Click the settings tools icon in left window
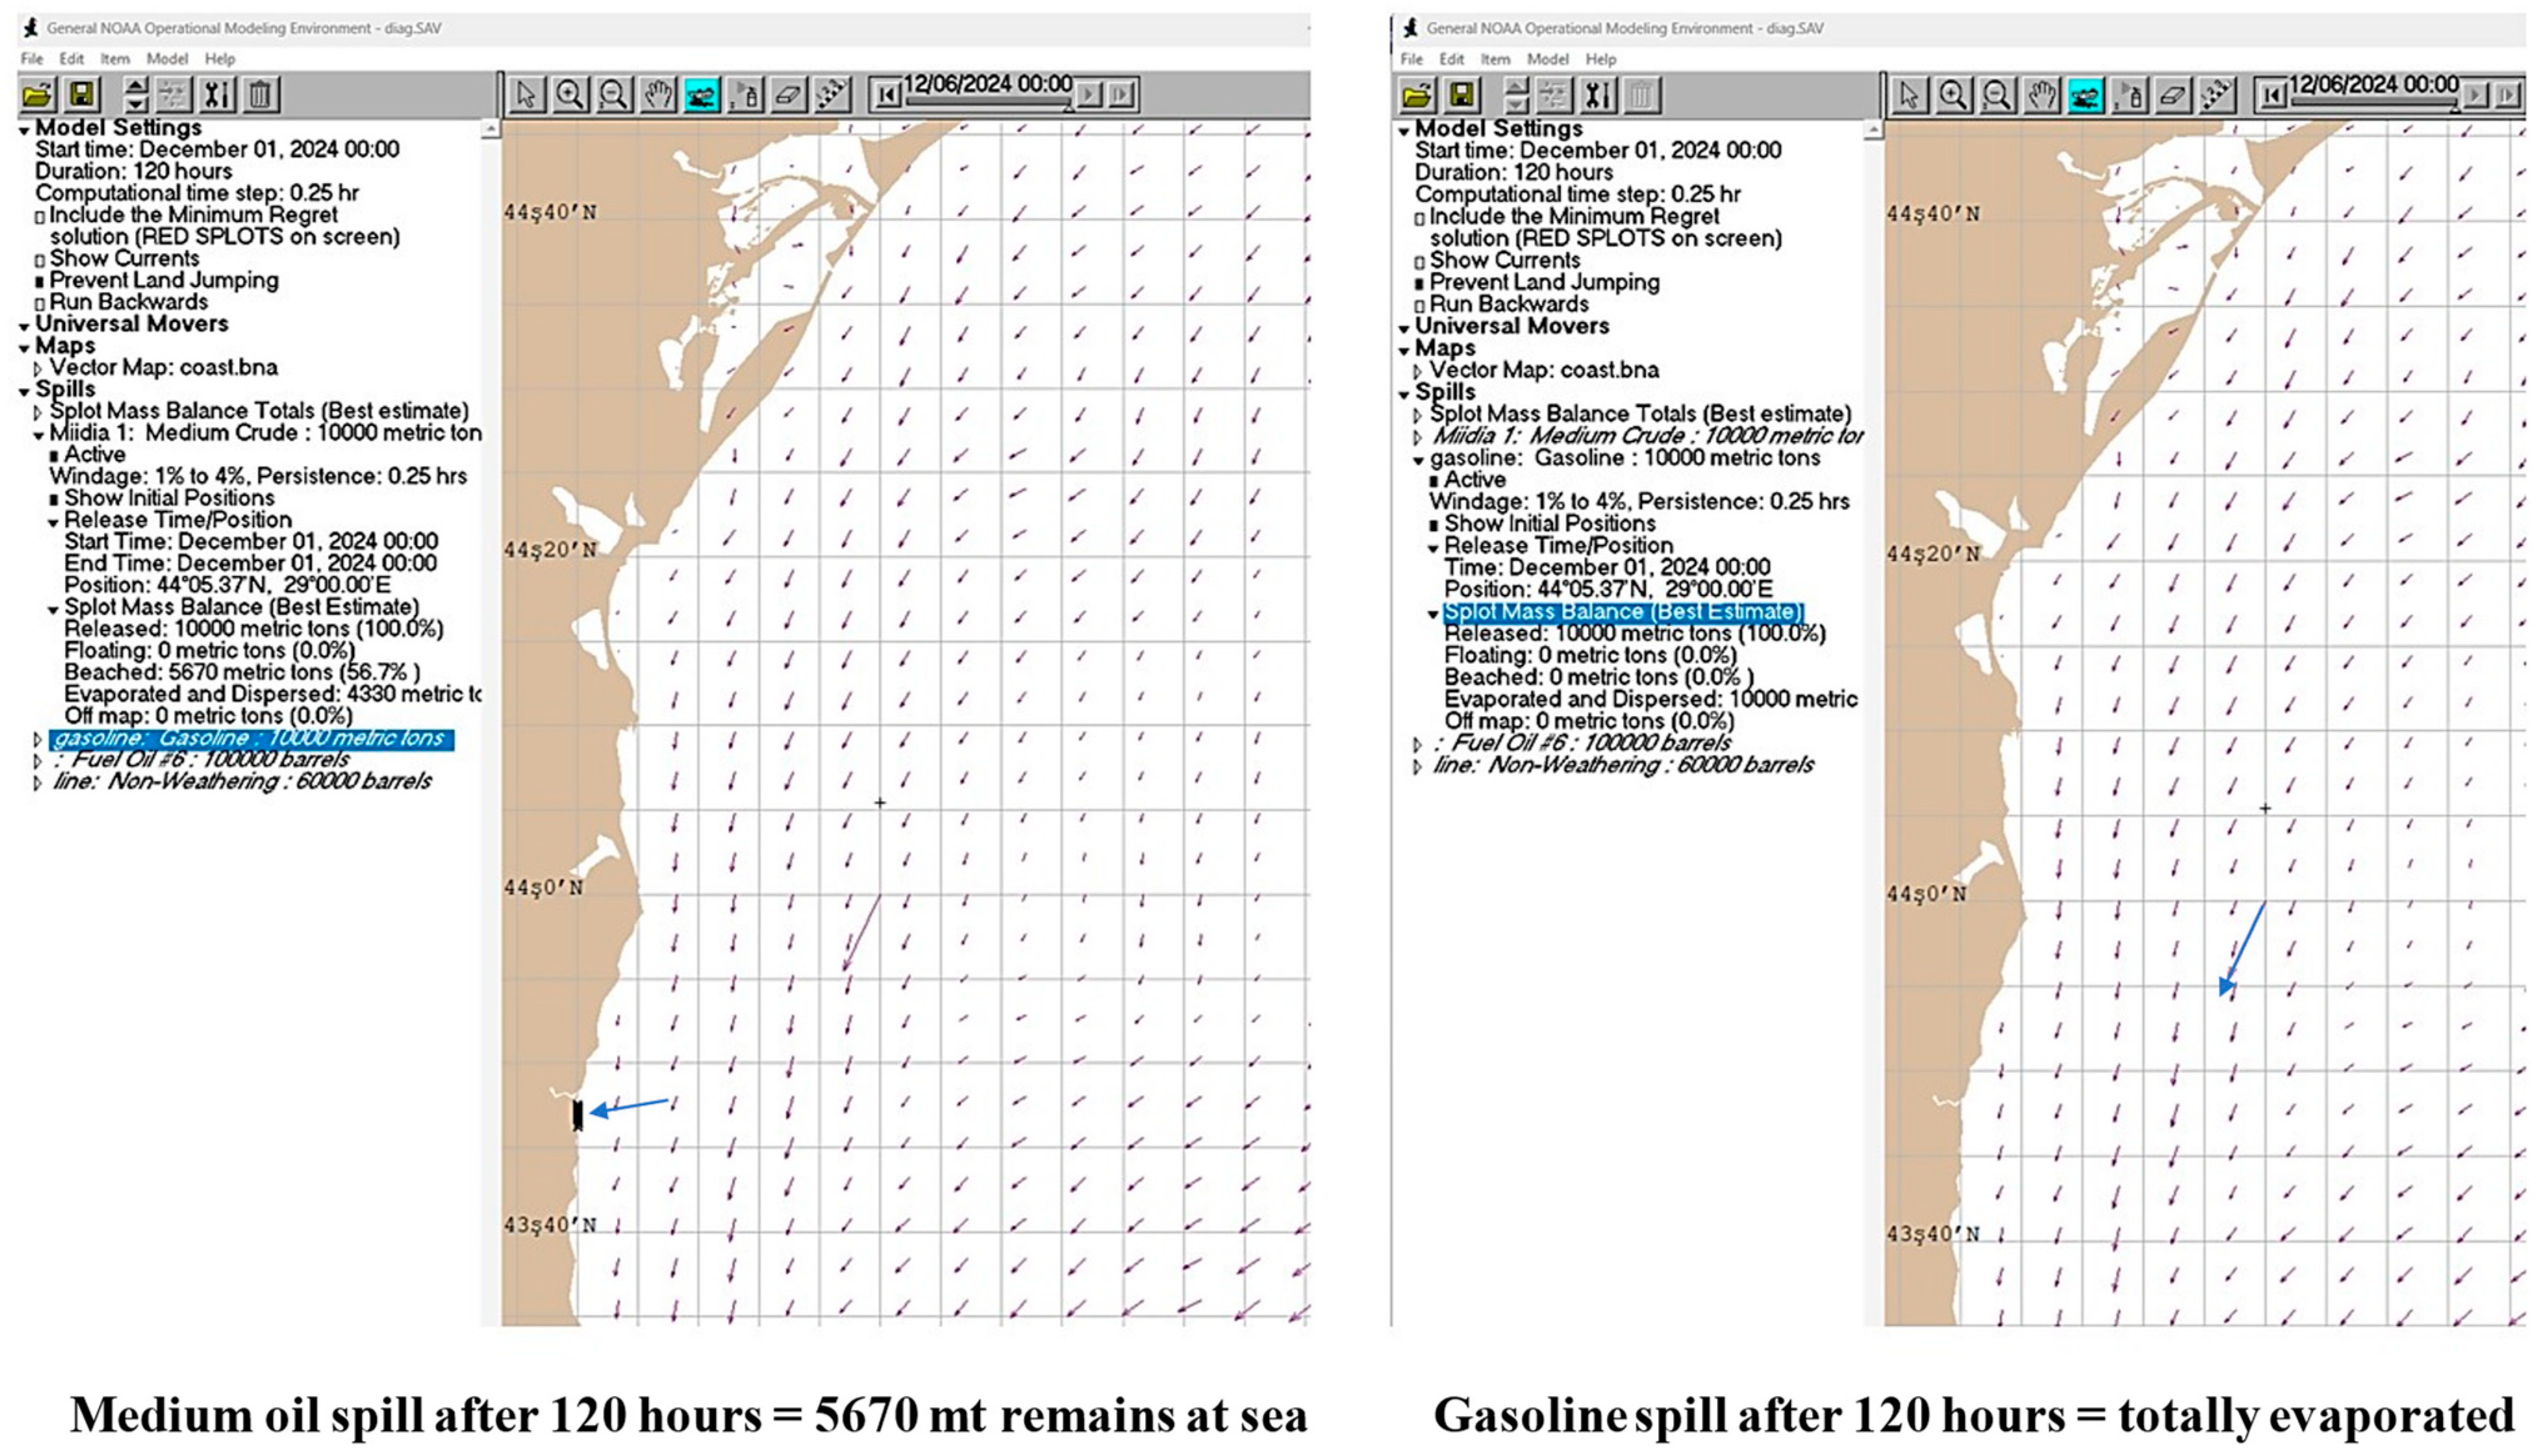 tap(216, 95)
